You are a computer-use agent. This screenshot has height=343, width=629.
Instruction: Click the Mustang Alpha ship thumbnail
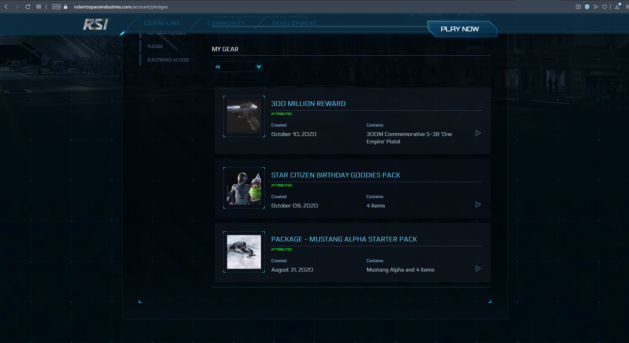coord(244,252)
